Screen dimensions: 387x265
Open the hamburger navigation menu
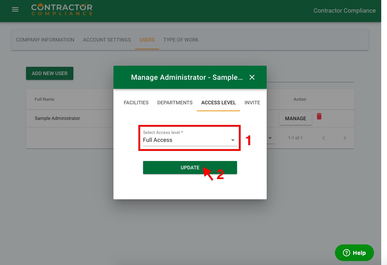point(15,10)
